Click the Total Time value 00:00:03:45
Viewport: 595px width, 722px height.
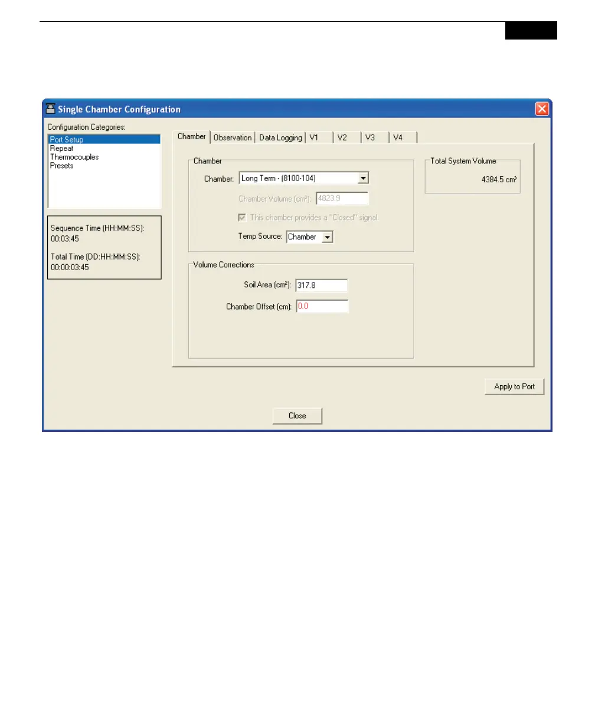click(70, 267)
